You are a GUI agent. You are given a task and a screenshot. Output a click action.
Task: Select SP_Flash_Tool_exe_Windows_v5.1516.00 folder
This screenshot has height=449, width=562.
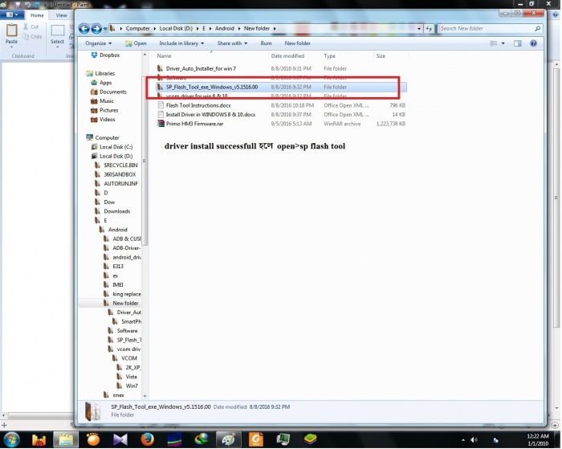point(281,87)
